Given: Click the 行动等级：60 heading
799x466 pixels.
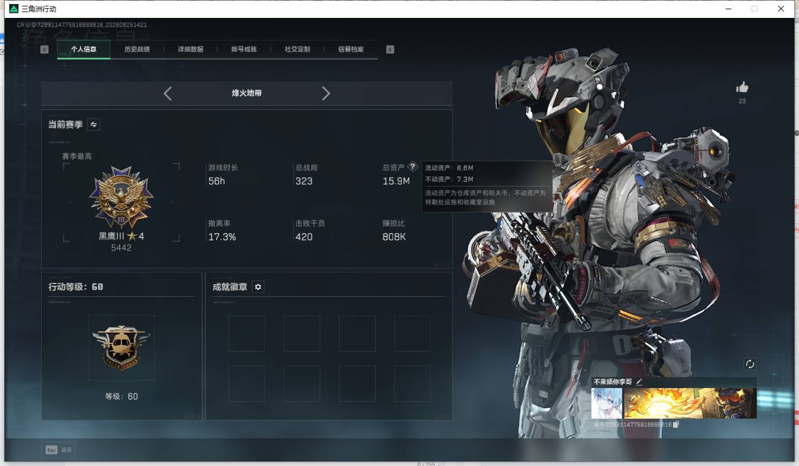Looking at the screenshot, I should tap(76, 287).
